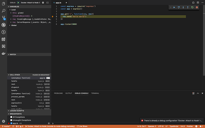The height and width of the screenshot is (128, 205).
Task: Open the Live Share view icon
Action: 4,39
